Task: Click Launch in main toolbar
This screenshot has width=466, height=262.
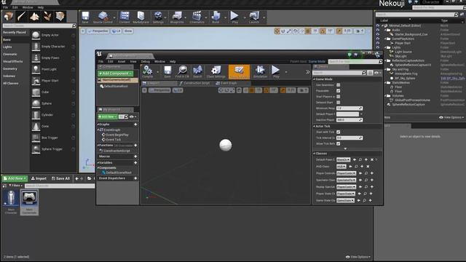Action: point(254,17)
